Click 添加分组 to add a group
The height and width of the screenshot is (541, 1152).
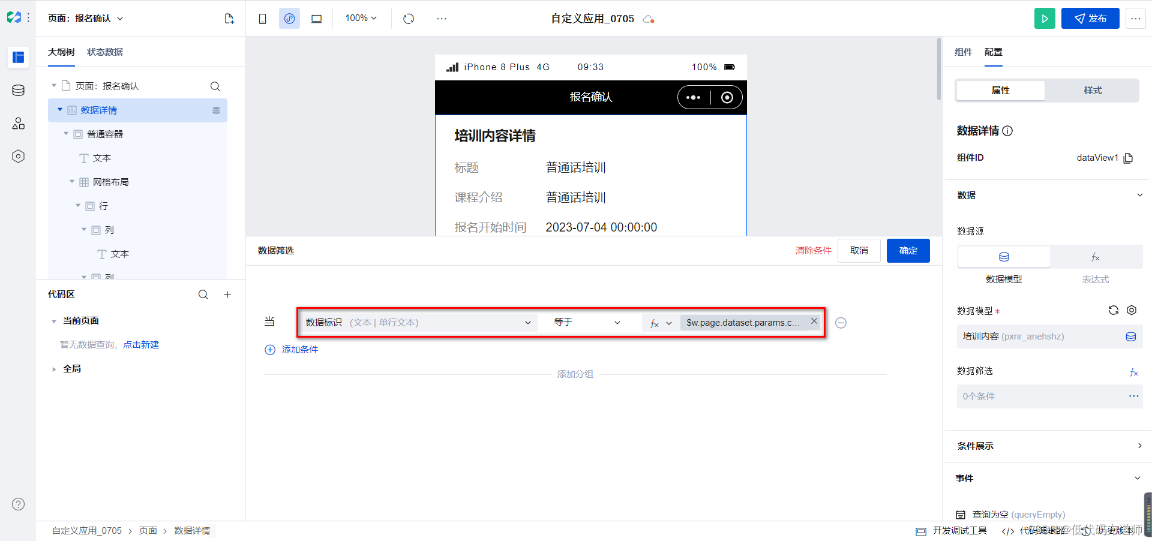(x=575, y=374)
